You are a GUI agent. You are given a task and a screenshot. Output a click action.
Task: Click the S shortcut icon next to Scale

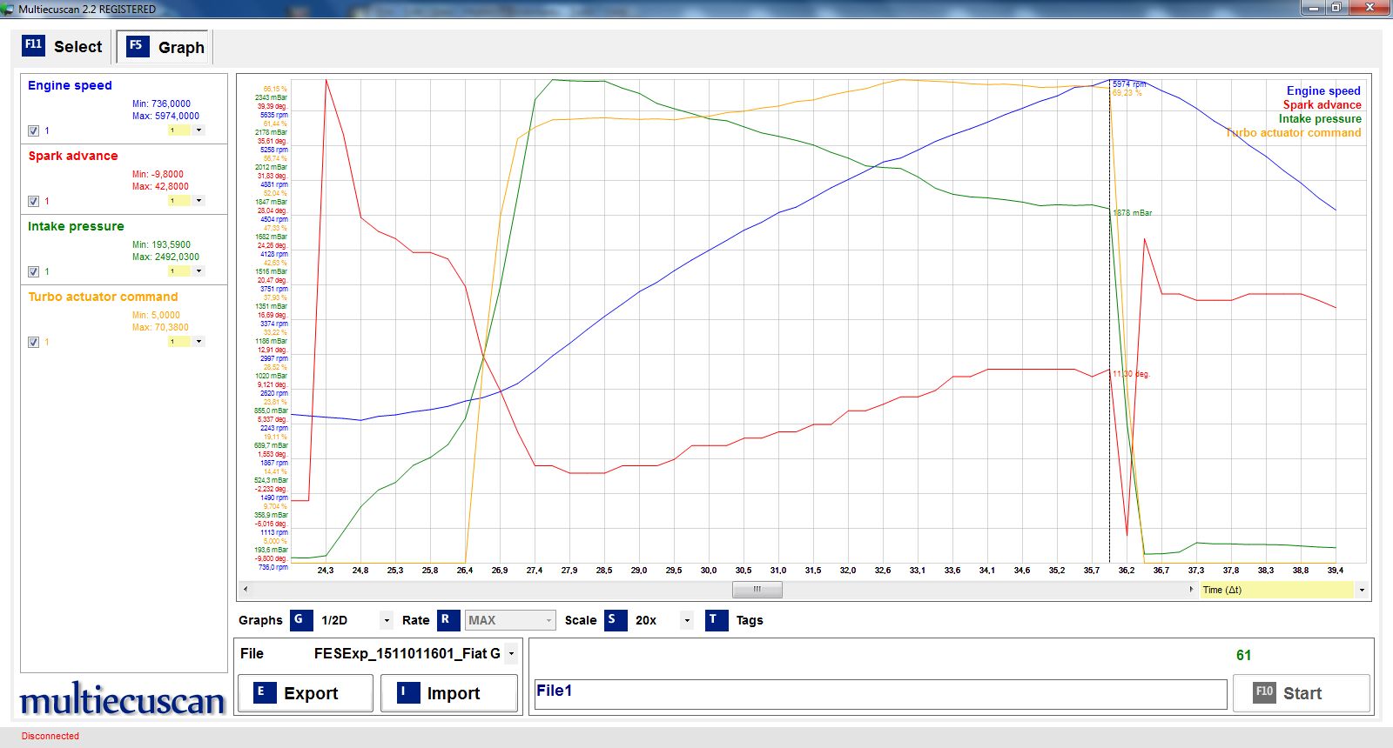pyautogui.click(x=615, y=620)
